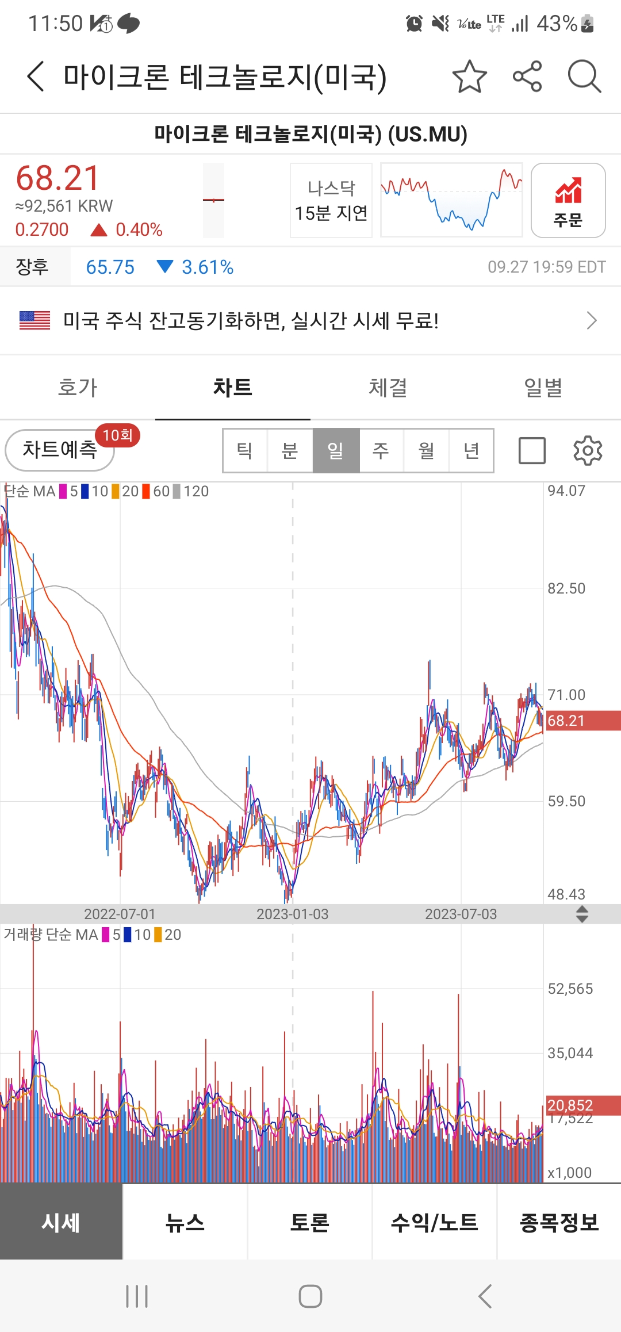Go back using the header arrow
This screenshot has width=621, height=1332.
tap(36, 76)
